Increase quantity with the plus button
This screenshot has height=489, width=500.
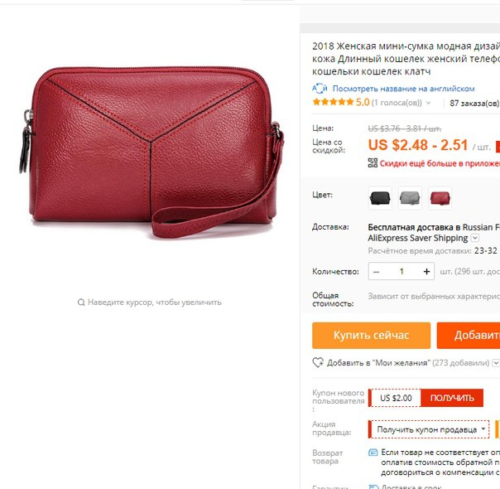(x=426, y=271)
